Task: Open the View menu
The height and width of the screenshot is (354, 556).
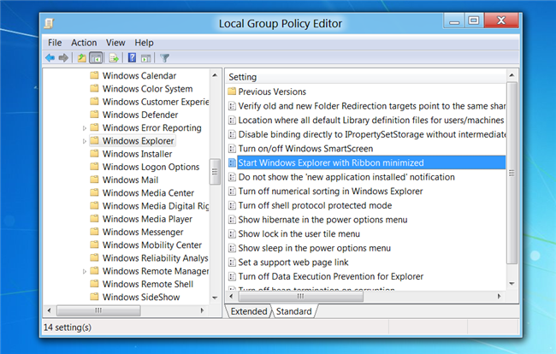Action: pyautogui.click(x=115, y=42)
